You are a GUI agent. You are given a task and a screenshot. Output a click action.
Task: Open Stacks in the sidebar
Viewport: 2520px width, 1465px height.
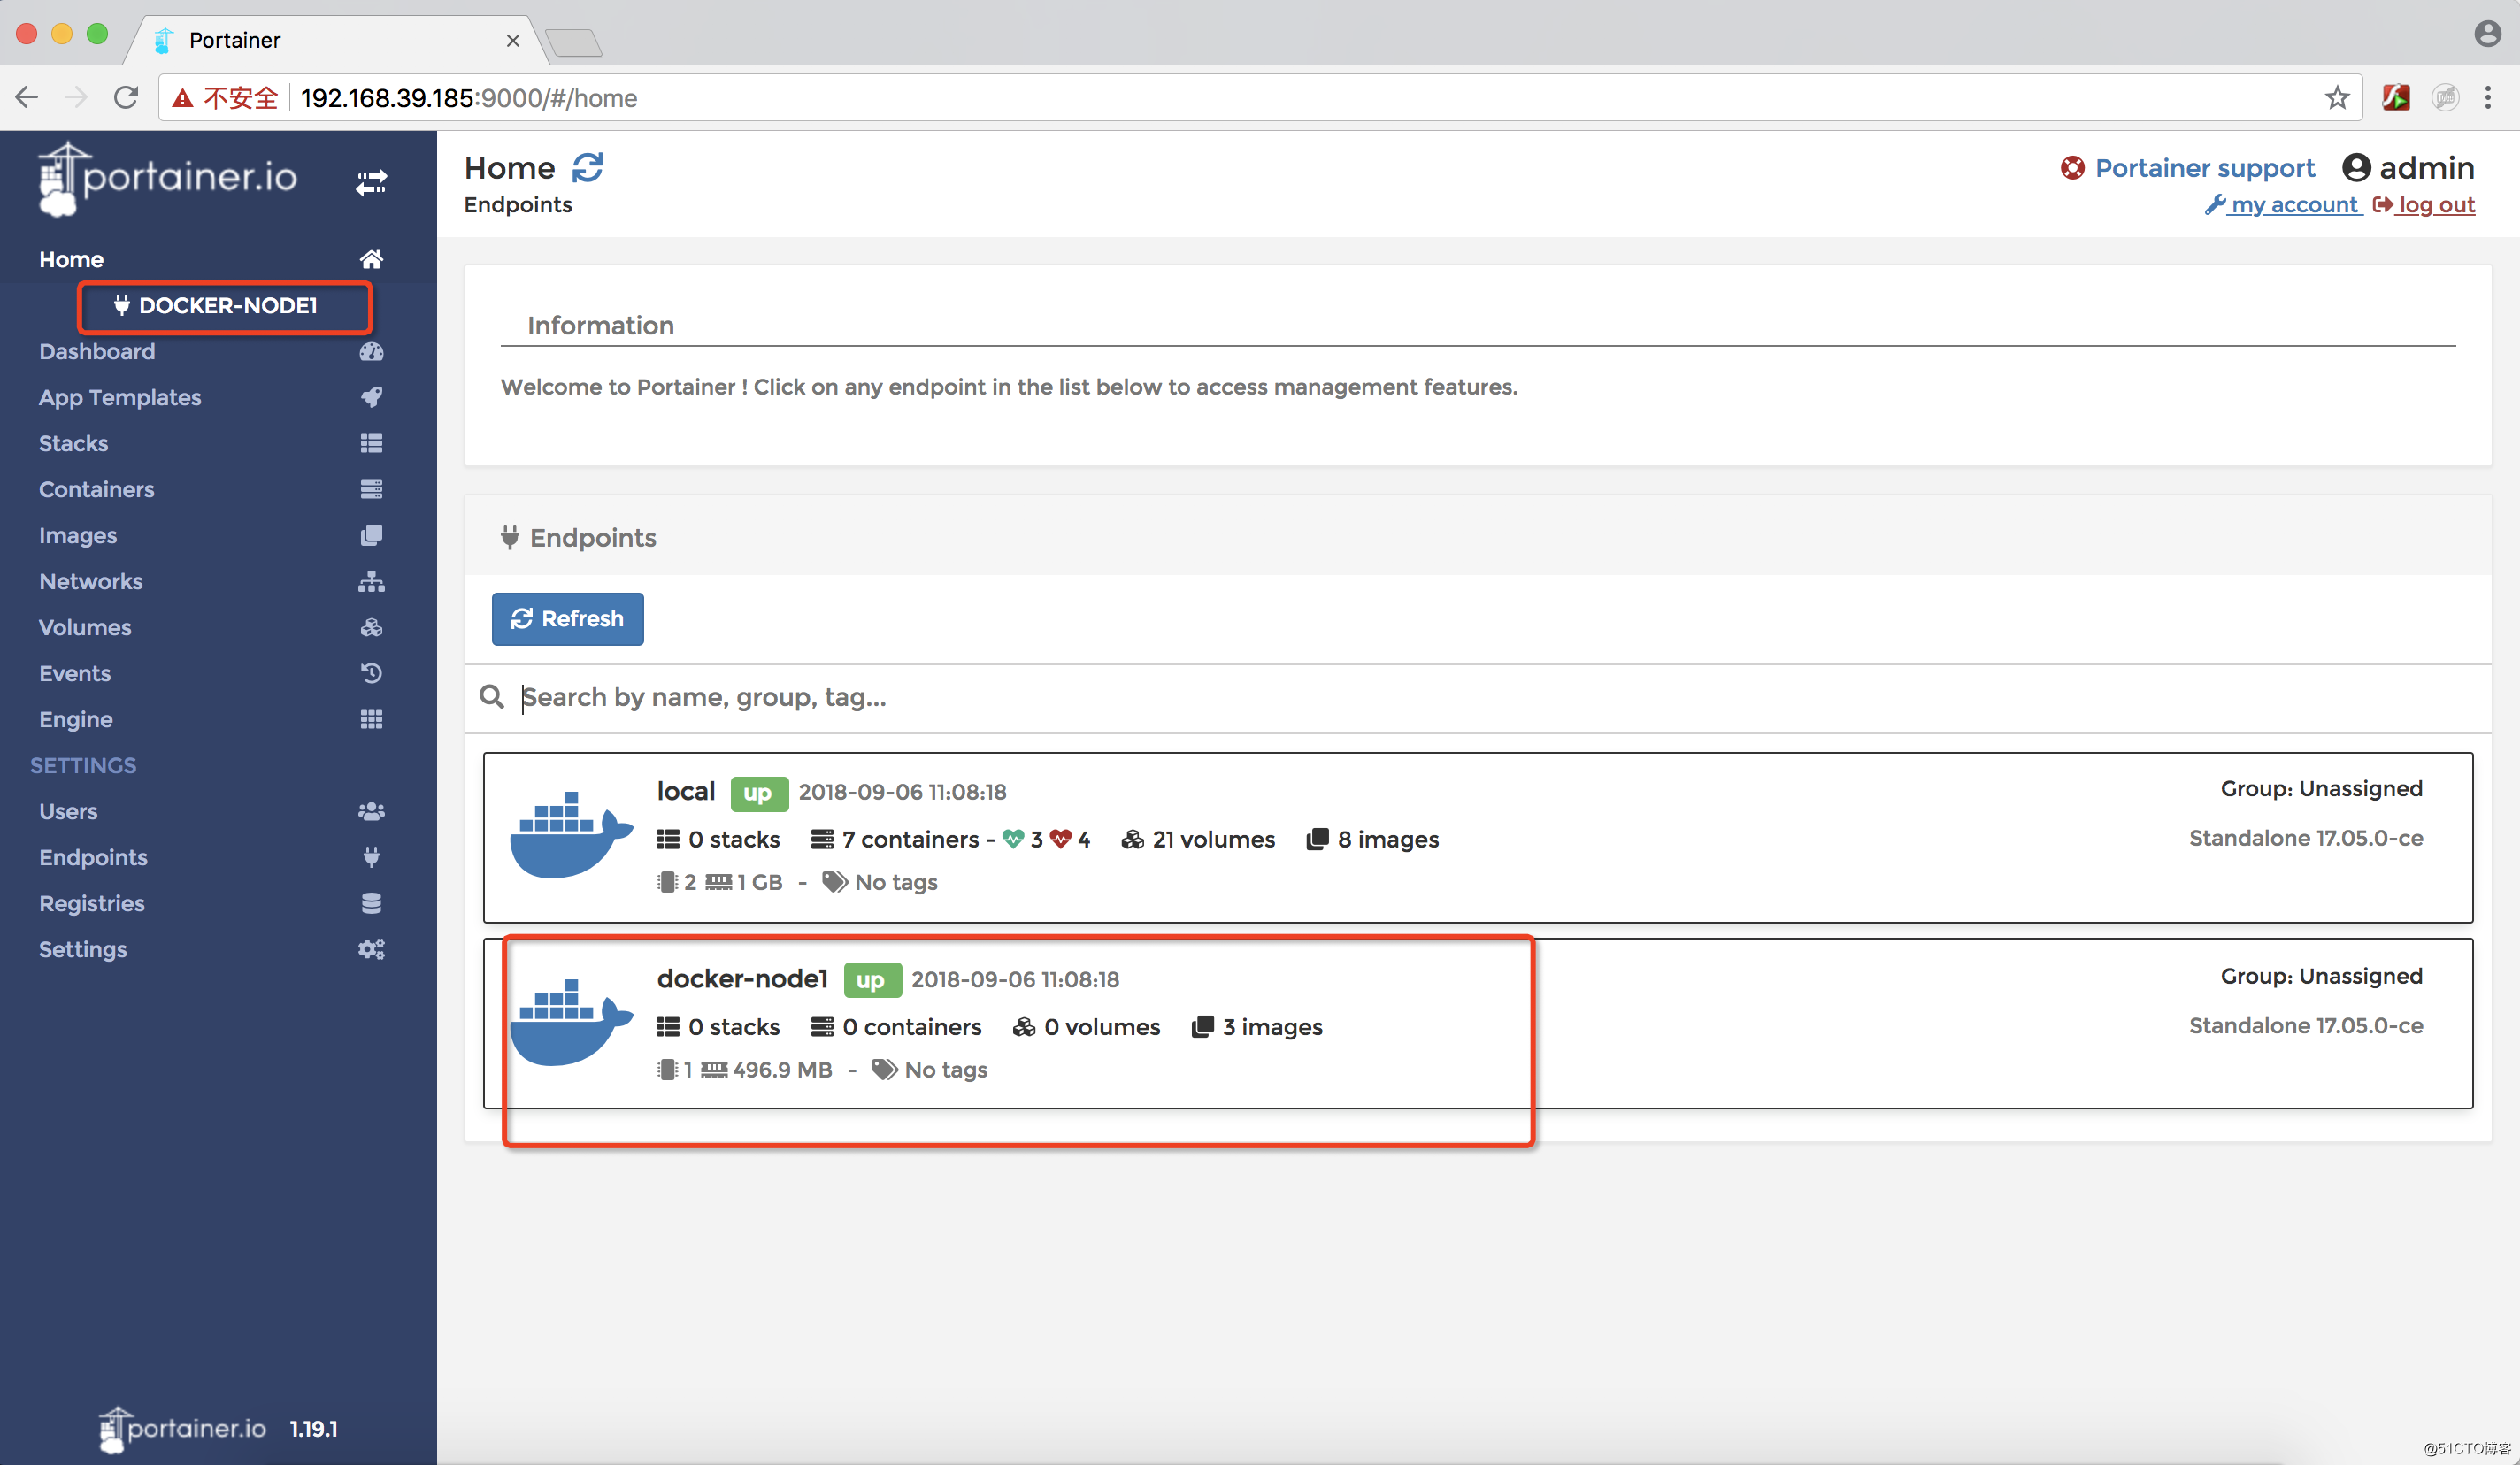(73, 443)
